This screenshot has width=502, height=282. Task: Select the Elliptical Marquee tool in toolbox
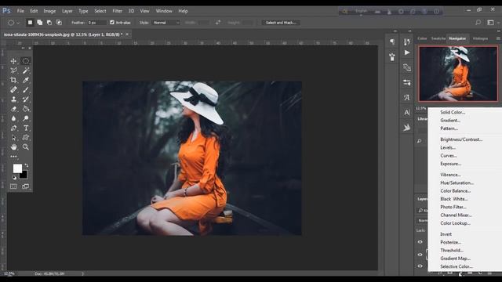(26, 61)
